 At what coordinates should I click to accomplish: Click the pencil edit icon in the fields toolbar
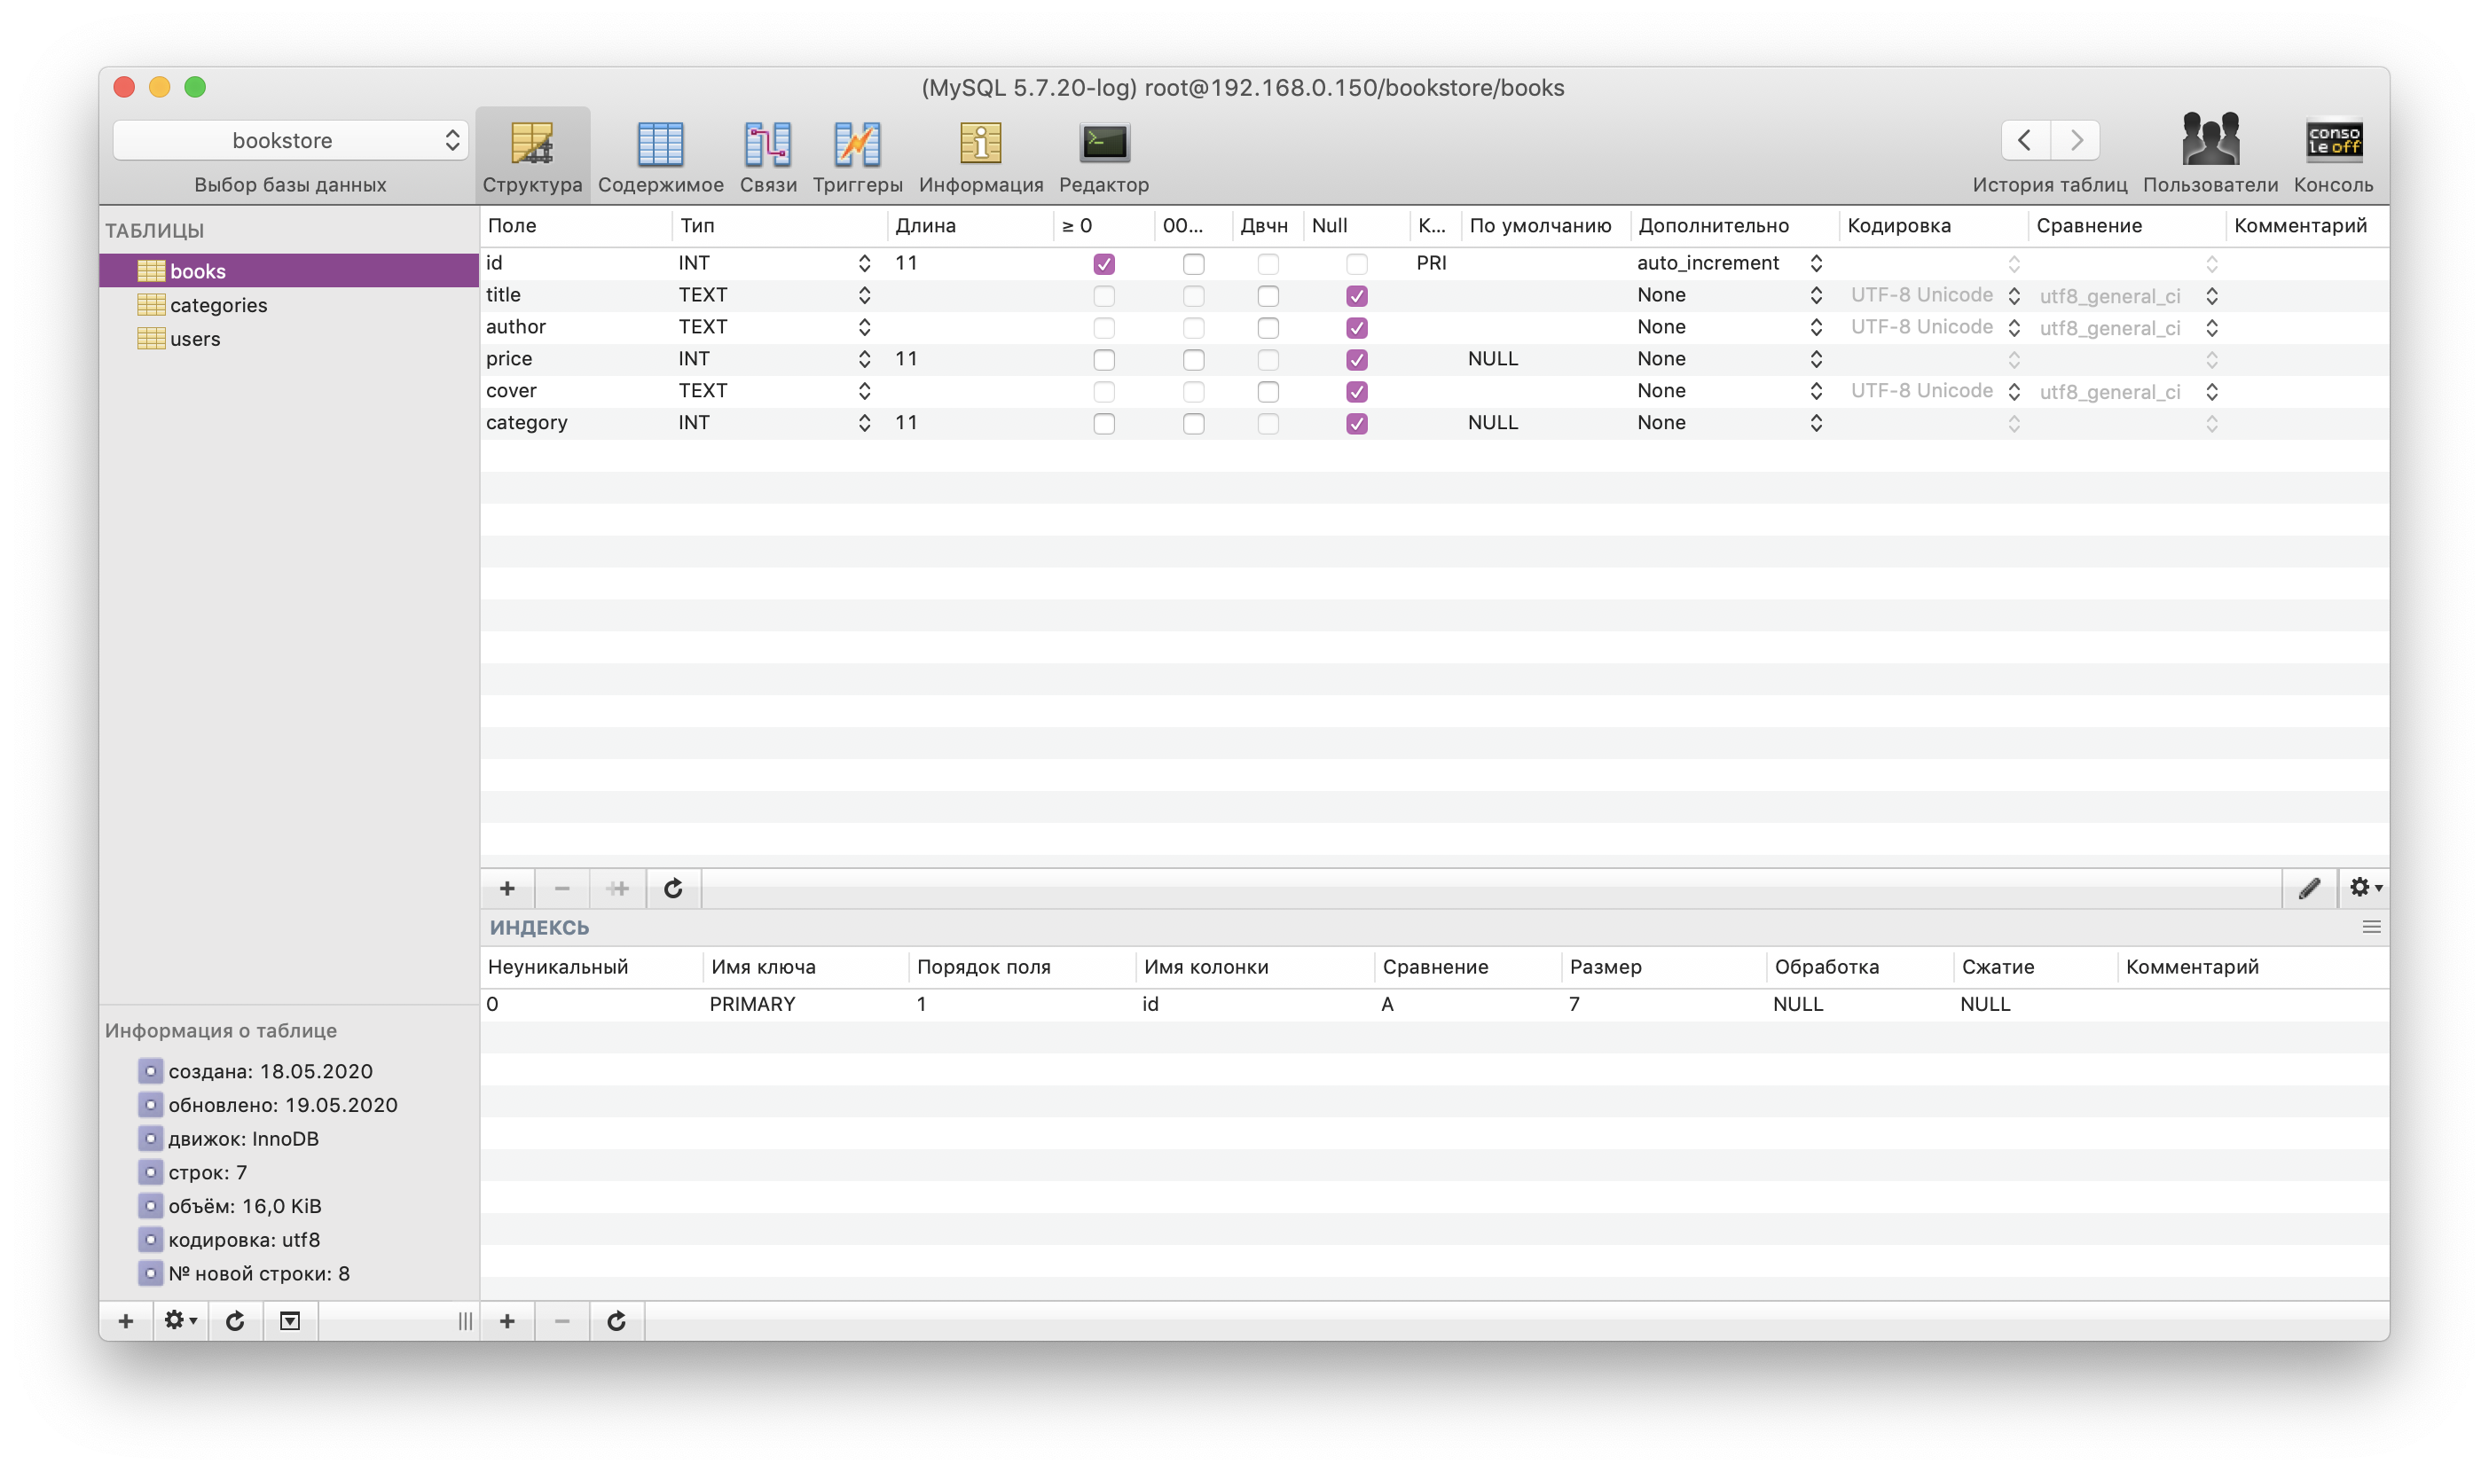pos(2308,889)
